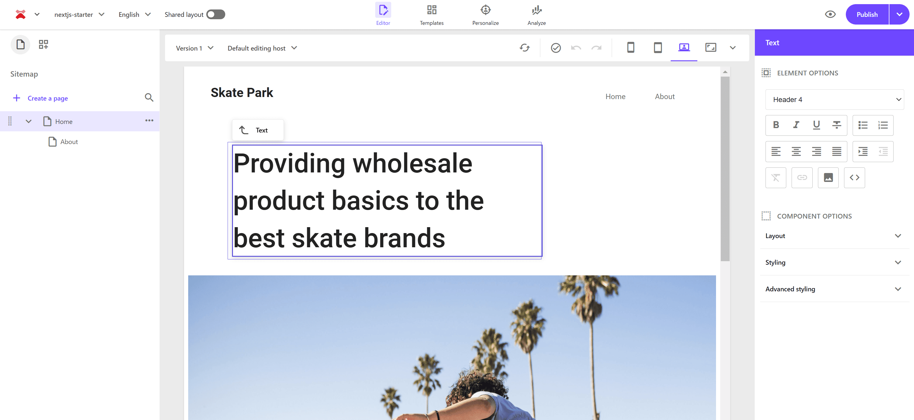Open the Analyze tab
Screen dimensions: 914x420
coord(536,14)
